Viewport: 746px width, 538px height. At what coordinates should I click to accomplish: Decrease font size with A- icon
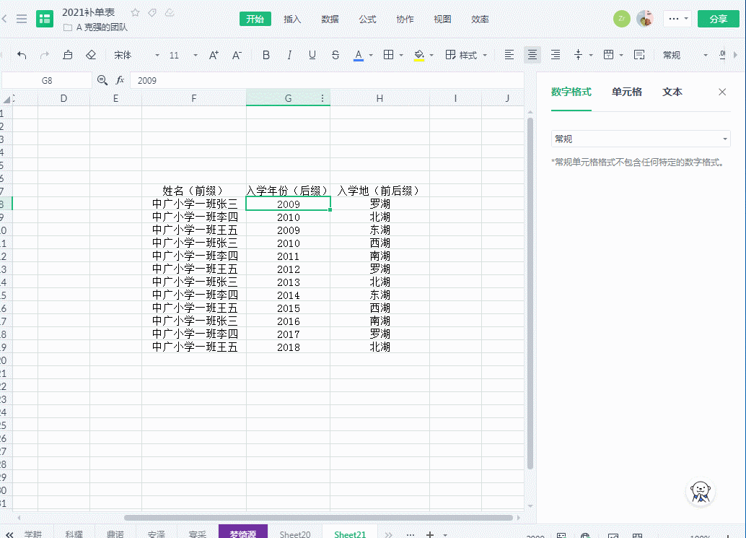point(237,55)
